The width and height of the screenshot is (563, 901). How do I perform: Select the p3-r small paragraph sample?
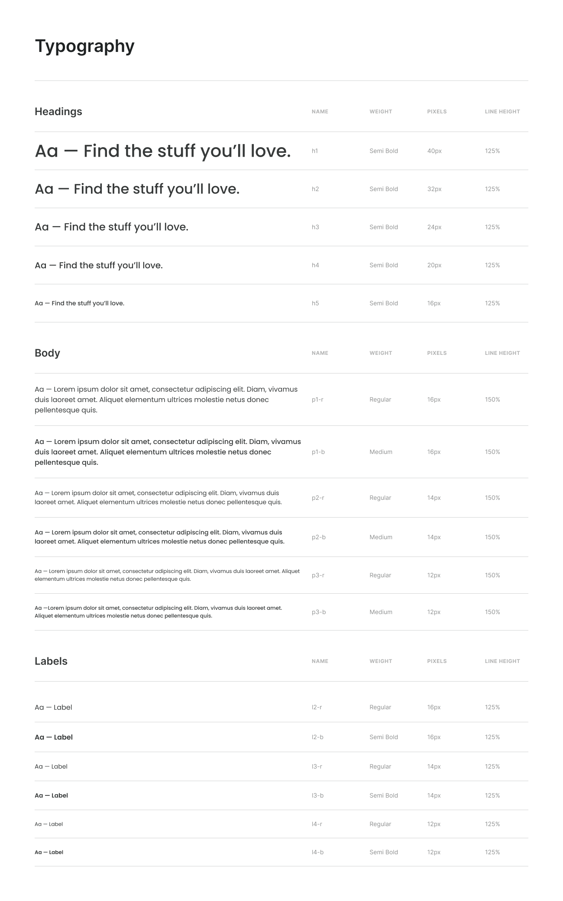(x=167, y=575)
